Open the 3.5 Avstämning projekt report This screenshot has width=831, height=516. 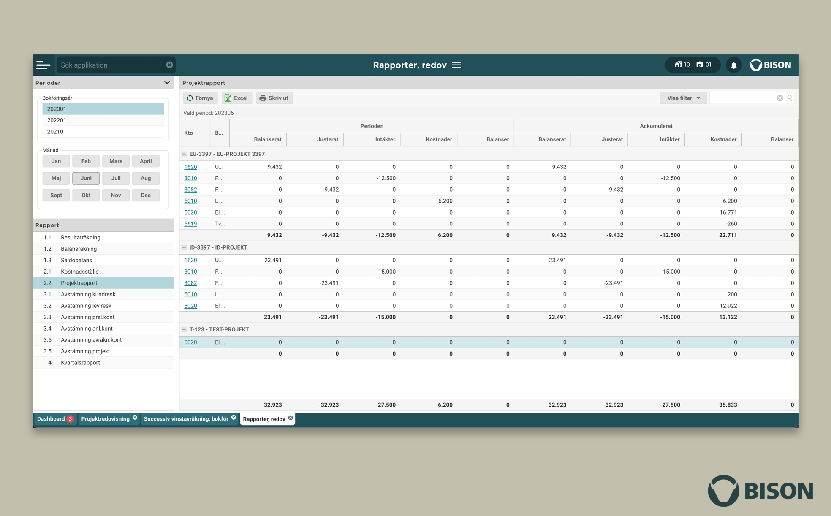pos(103,351)
